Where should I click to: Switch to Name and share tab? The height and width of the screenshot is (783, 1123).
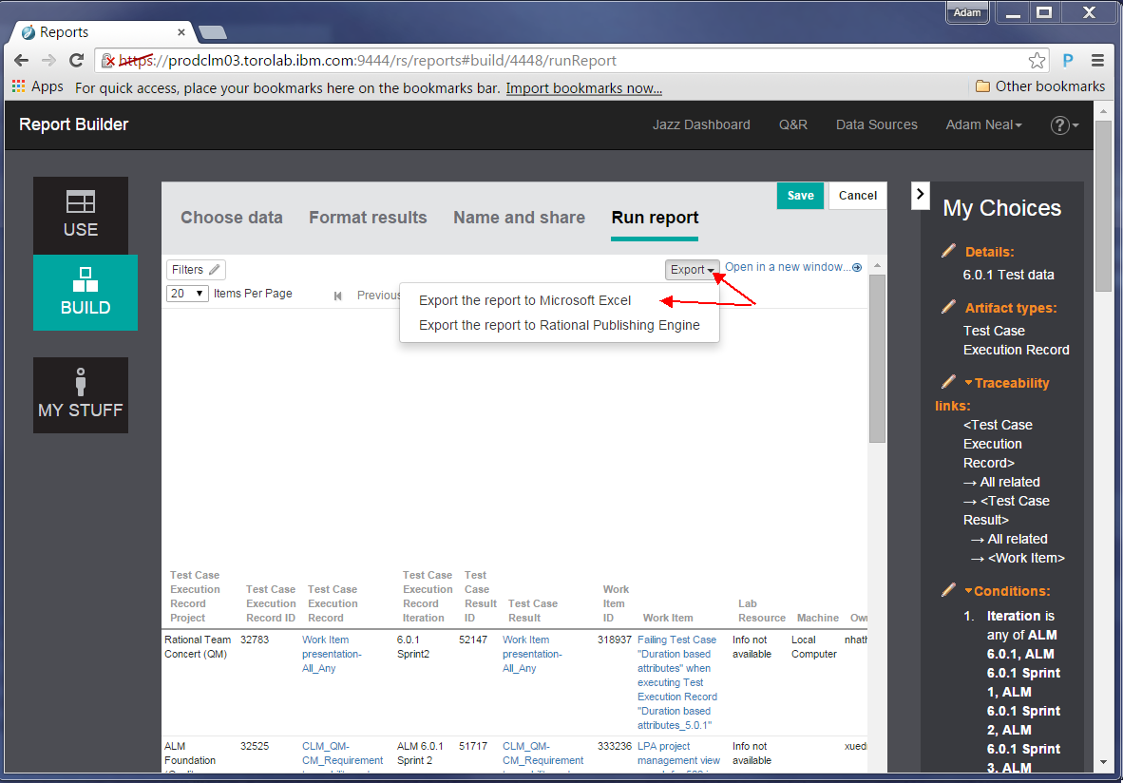[520, 218]
